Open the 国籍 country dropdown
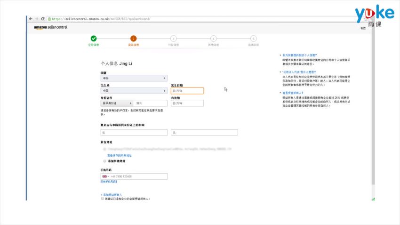This screenshot has width=400, height=225. (x=134, y=78)
